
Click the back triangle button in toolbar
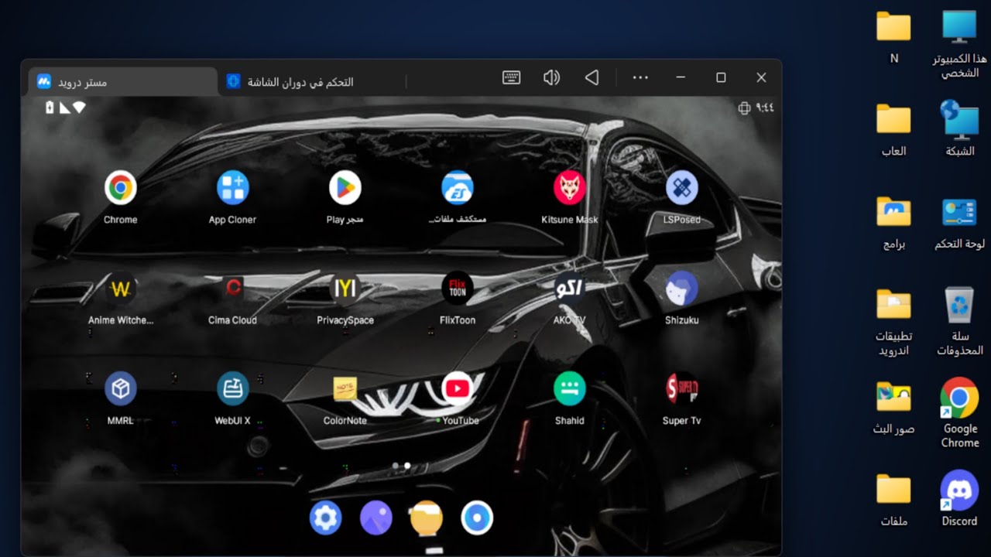click(x=592, y=77)
